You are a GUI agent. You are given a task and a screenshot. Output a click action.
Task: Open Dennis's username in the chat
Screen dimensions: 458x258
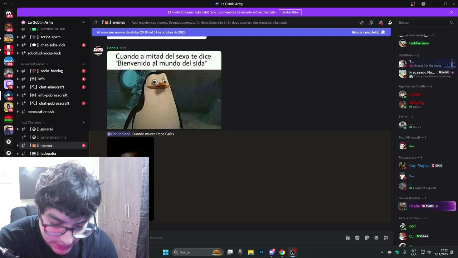coord(112,48)
